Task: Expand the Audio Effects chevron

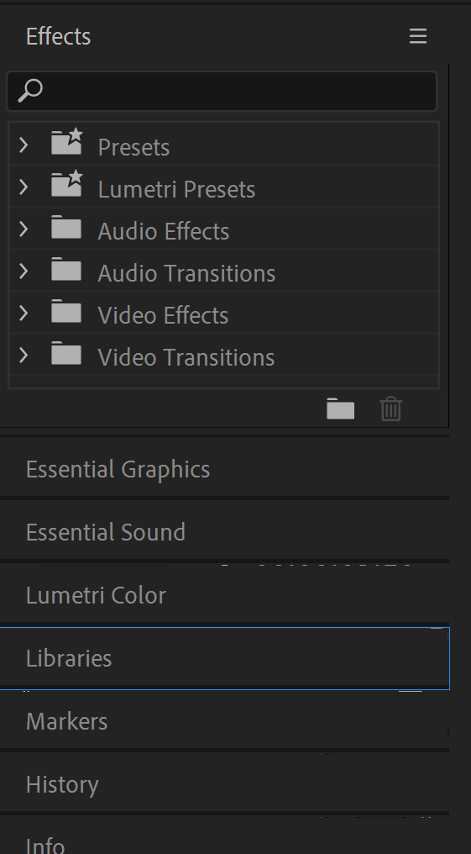Action: pos(24,229)
